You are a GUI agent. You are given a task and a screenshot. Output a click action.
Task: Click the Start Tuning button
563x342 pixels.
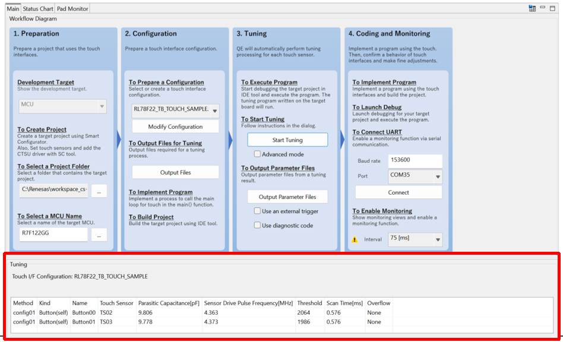[x=287, y=140]
